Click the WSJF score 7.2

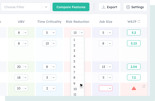(x=134, y=77)
